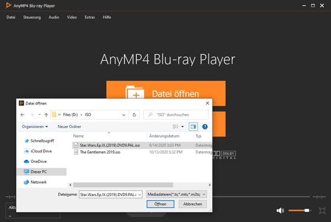Open the Hilfe menu
This screenshot has width=331, height=222.
(107, 17)
